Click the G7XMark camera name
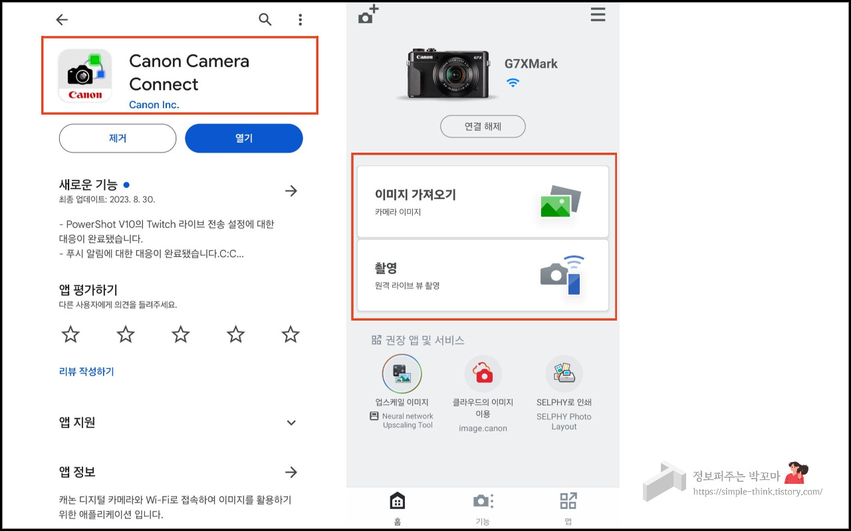This screenshot has width=851, height=531. 531,64
